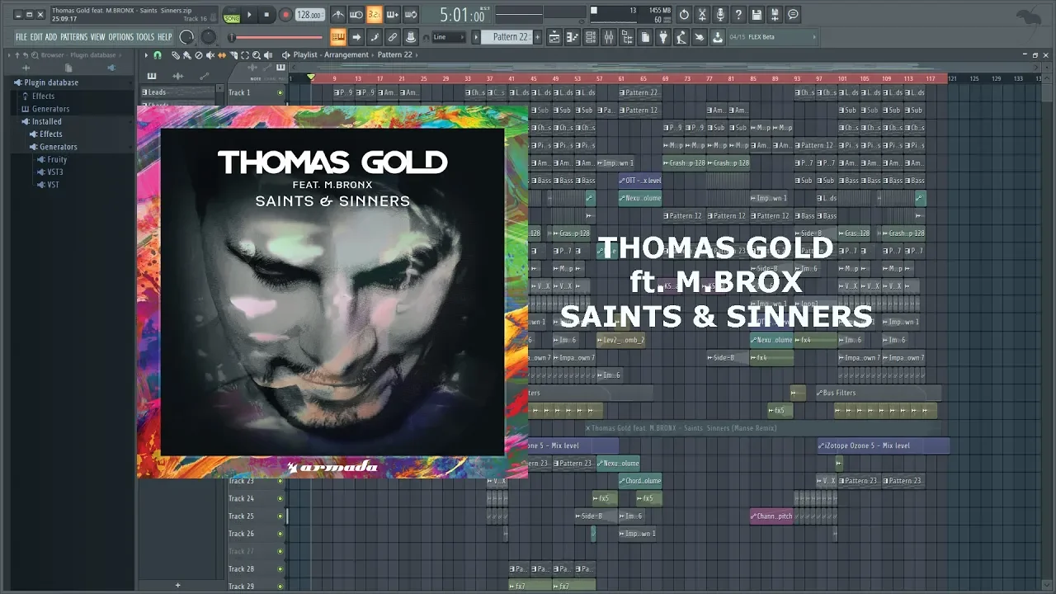Toggle the note/clip grouping link icon
This screenshot has height=594, width=1056.
(x=393, y=37)
